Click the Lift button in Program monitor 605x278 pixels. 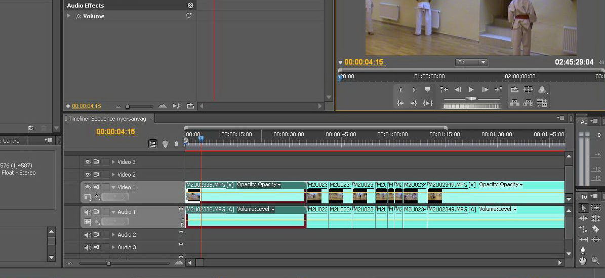515,103
